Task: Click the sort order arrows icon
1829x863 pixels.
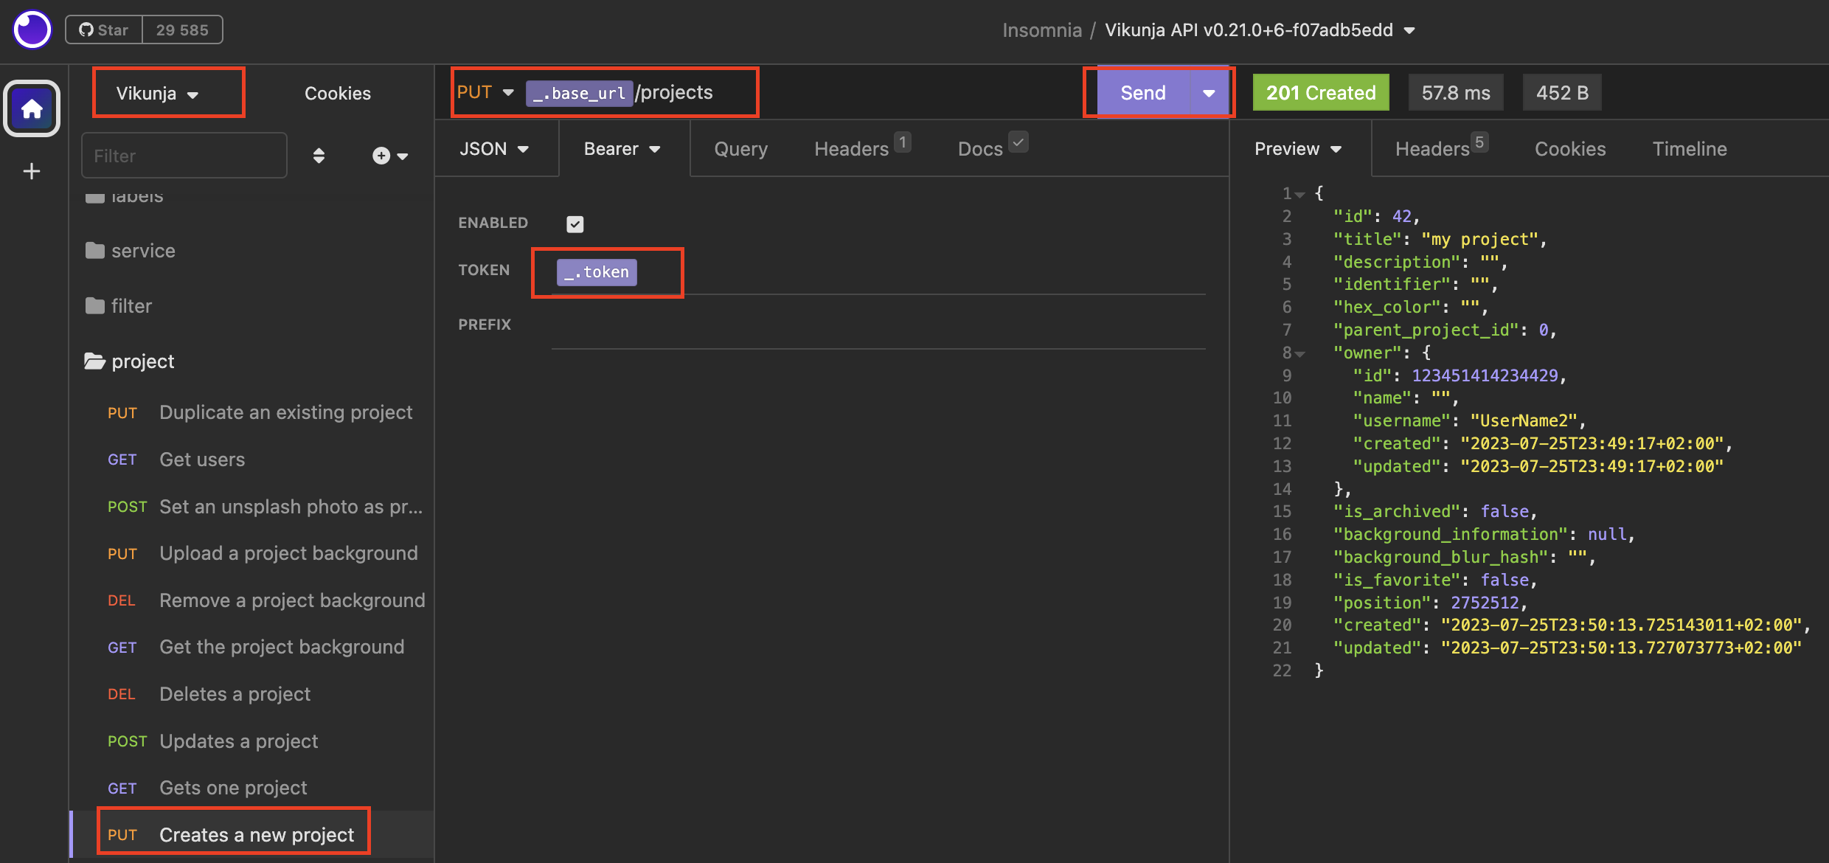Action: 319,156
